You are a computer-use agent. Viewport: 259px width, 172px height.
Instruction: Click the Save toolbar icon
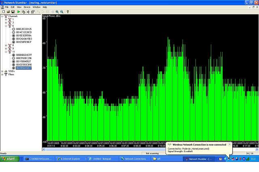pos(13,12)
